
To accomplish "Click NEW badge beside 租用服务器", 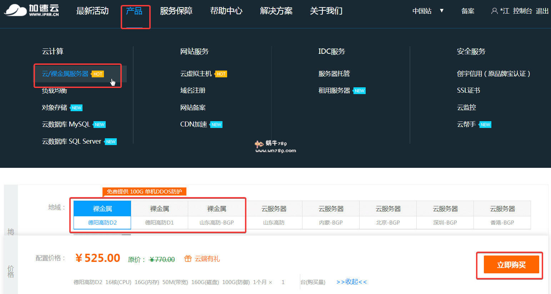I will (359, 91).
